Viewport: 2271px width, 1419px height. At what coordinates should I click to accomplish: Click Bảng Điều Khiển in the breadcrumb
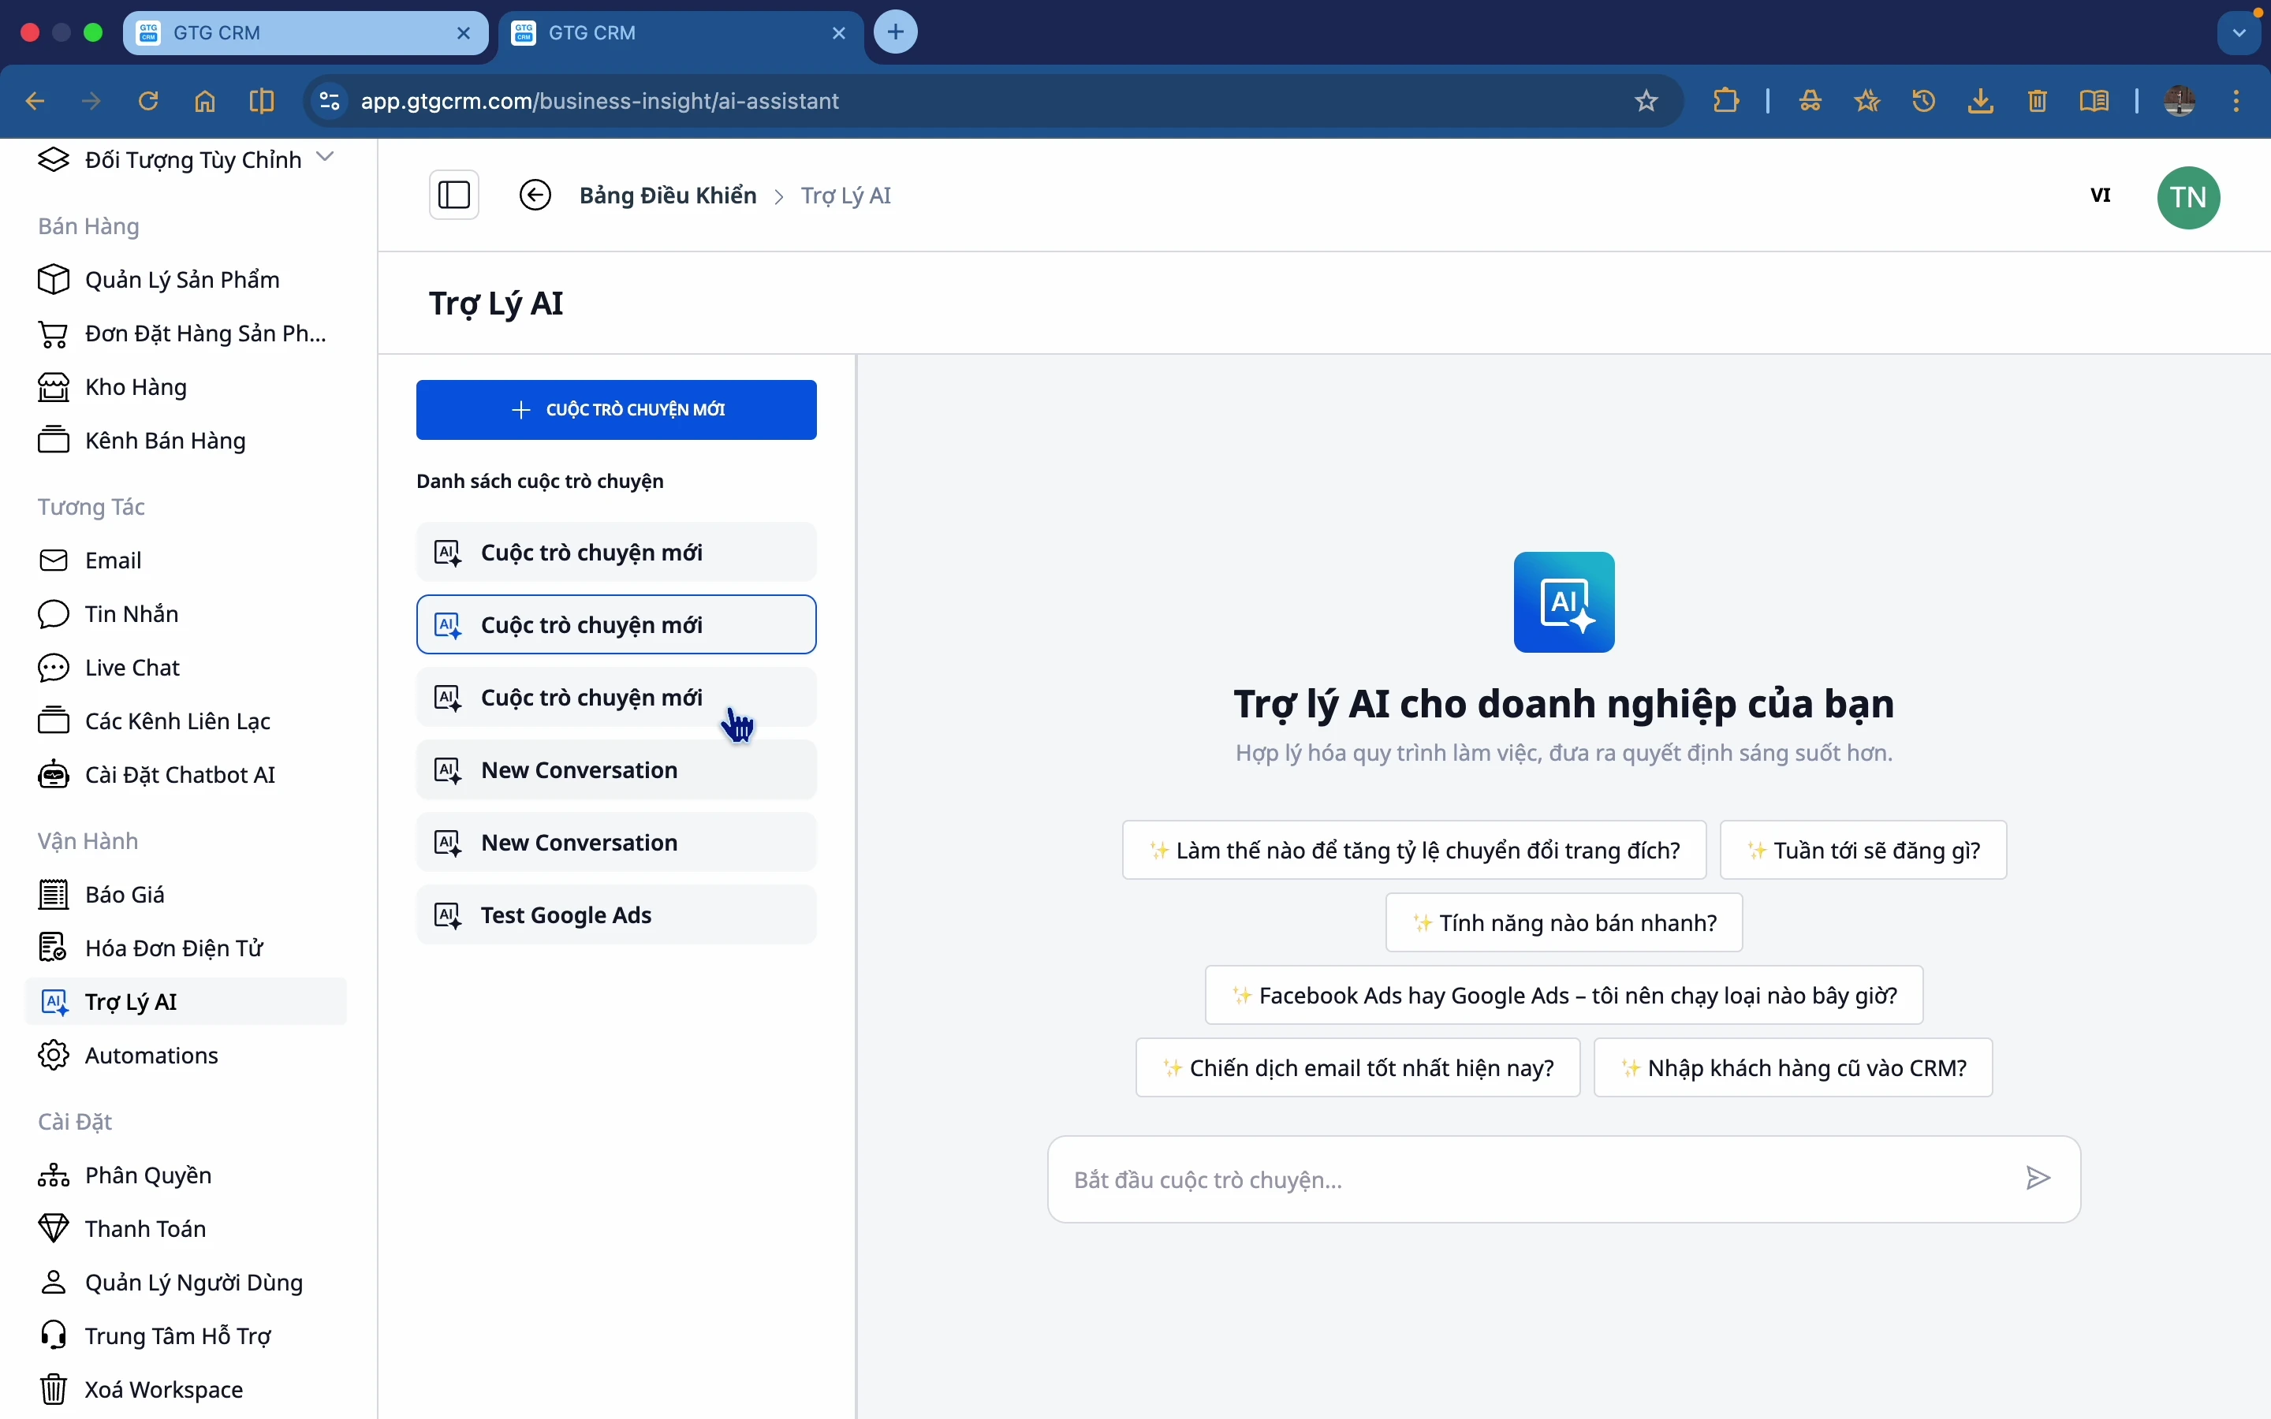click(x=666, y=196)
